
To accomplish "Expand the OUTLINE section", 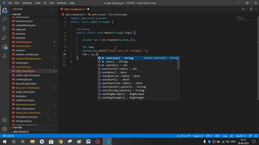I will click(34, 128).
